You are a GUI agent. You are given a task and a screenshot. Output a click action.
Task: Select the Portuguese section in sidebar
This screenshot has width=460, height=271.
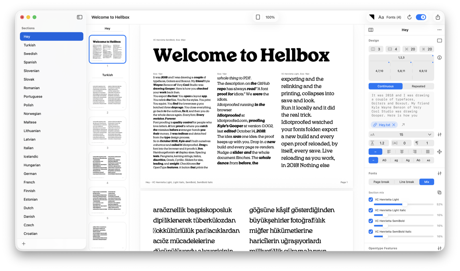click(x=51, y=96)
